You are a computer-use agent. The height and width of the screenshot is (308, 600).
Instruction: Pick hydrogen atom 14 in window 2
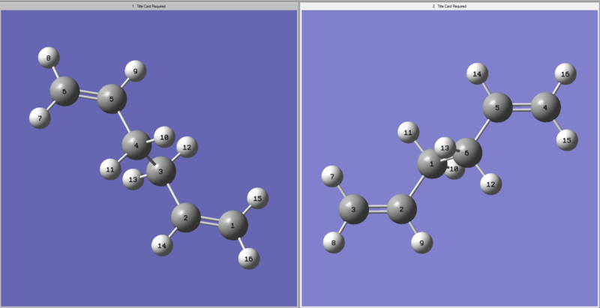coord(477,73)
